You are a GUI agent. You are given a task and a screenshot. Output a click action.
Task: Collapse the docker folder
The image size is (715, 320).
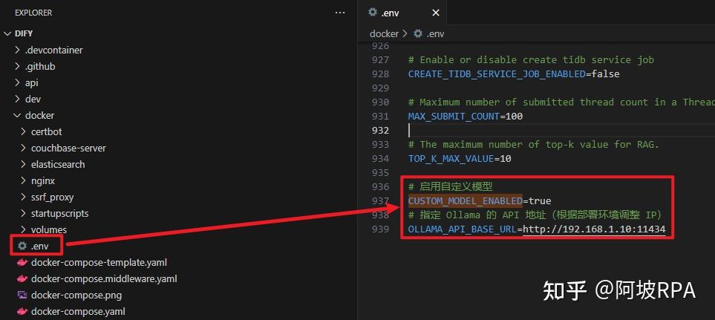(x=17, y=115)
